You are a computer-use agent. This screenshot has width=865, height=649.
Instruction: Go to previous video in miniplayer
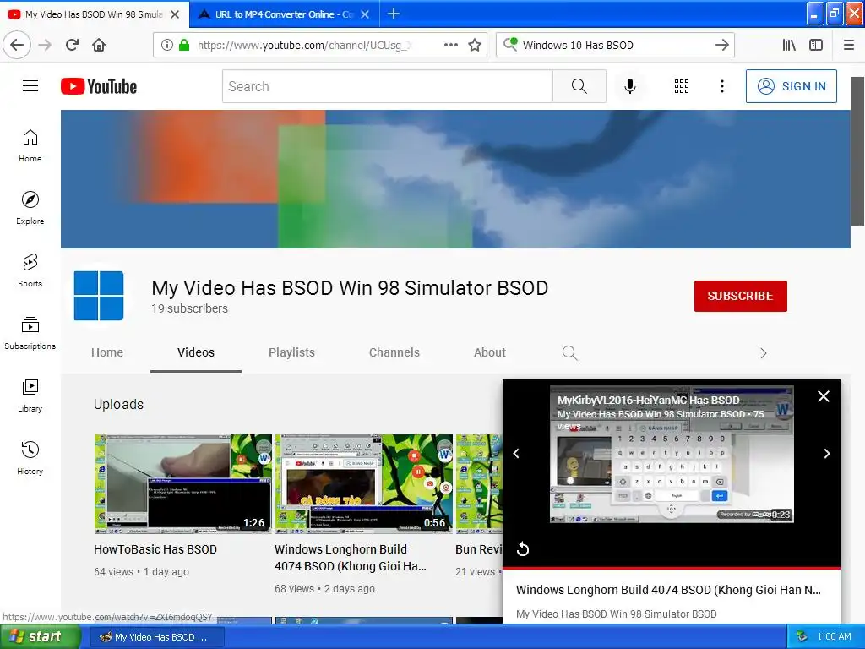[516, 454]
